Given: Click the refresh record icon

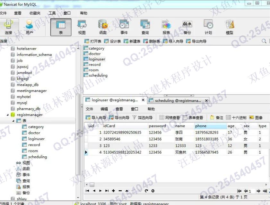Looking at the screenshot, I should tap(146, 191).
